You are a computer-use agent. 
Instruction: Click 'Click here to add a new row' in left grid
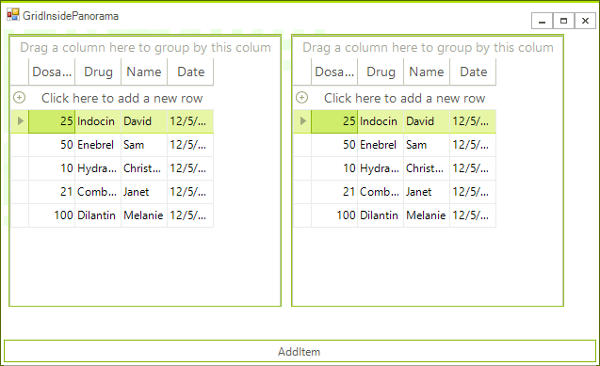(122, 98)
